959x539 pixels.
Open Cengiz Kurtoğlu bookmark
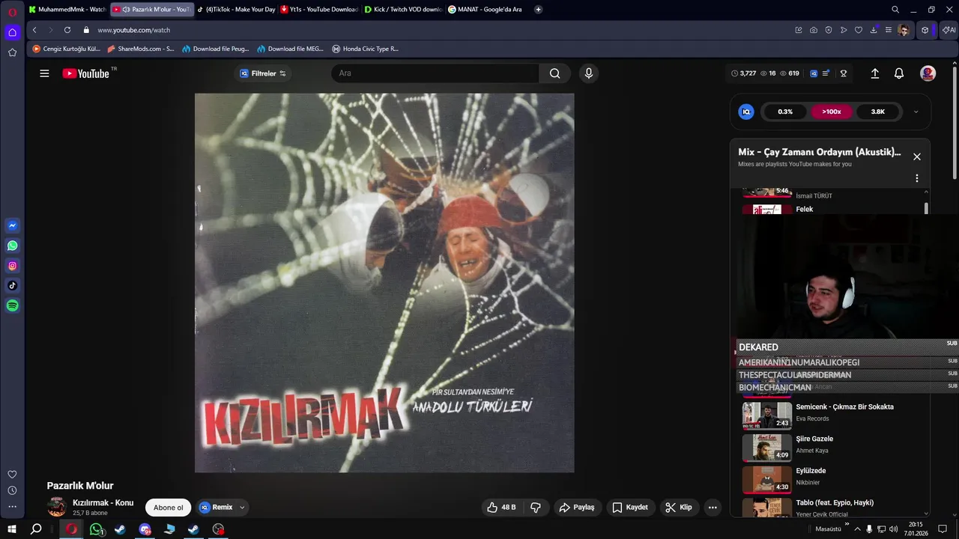point(66,49)
